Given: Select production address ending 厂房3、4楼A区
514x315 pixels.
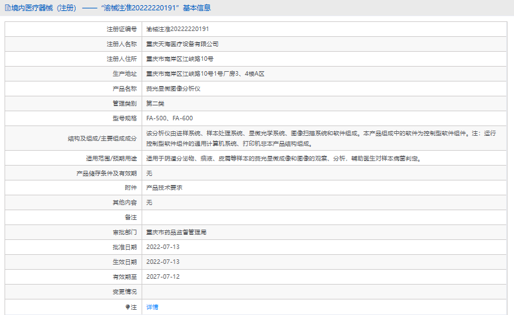Looking at the screenshot, I should pyautogui.click(x=205, y=74).
